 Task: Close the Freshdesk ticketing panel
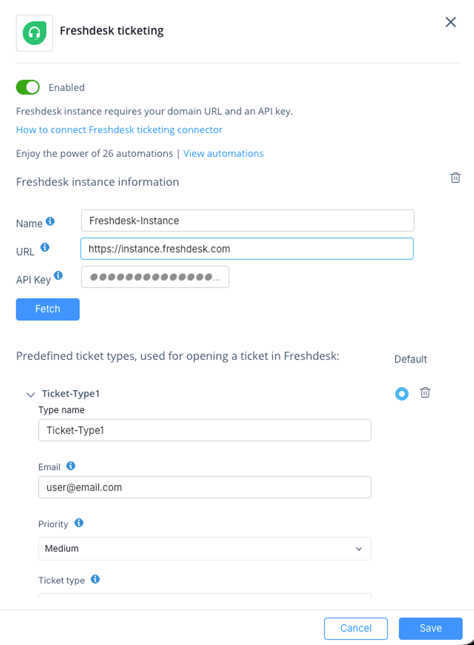(451, 22)
